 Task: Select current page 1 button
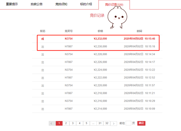click(x=59, y=123)
